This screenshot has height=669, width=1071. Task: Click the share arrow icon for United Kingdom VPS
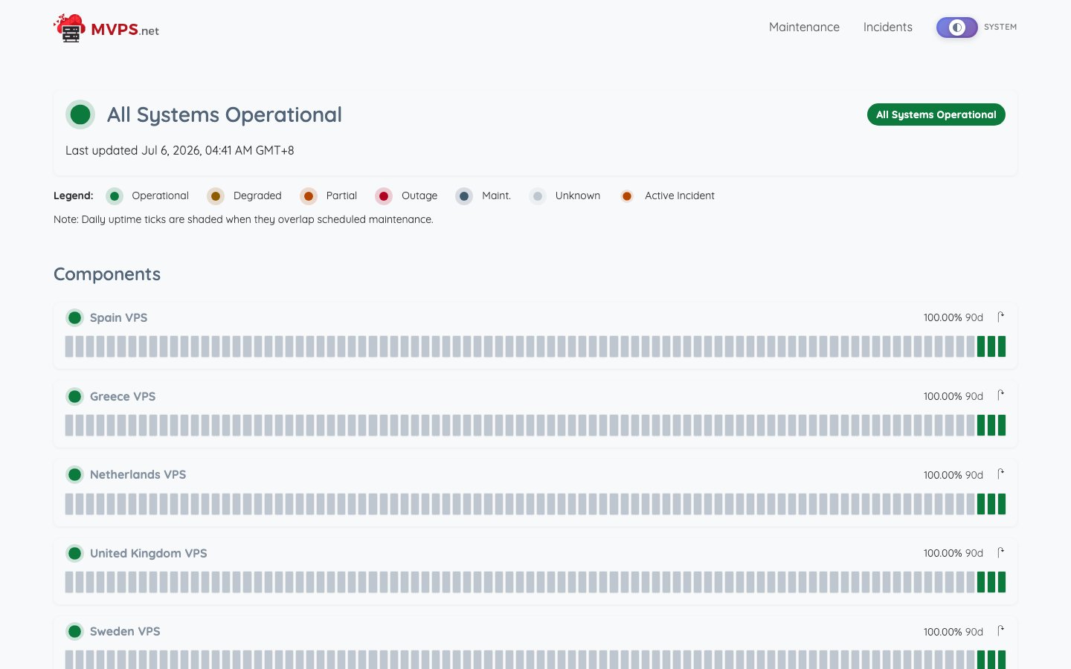point(1000,552)
